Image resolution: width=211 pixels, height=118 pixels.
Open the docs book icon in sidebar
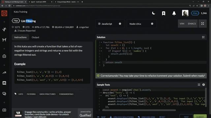[4, 110]
